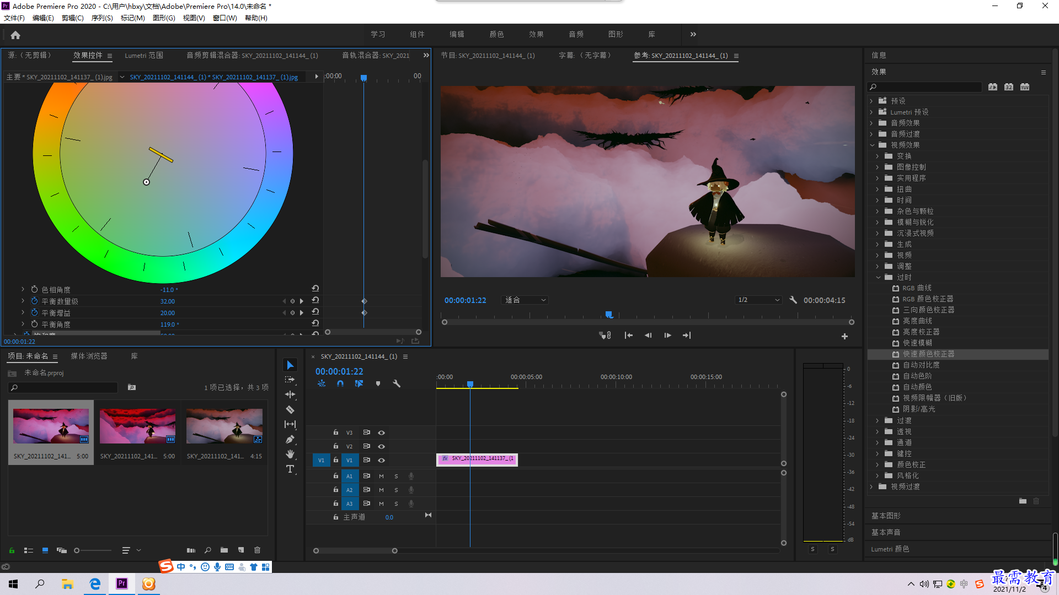The image size is (1059, 595).
Task: Create New Bin in project panel
Action: tap(224, 550)
